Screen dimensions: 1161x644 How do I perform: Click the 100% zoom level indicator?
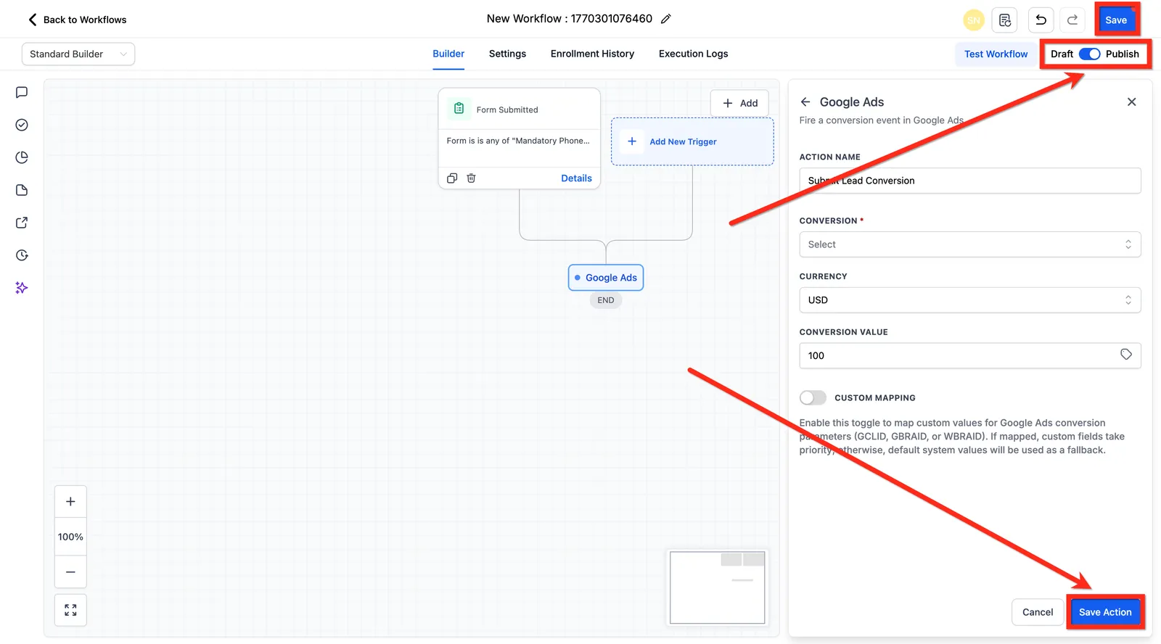click(70, 537)
